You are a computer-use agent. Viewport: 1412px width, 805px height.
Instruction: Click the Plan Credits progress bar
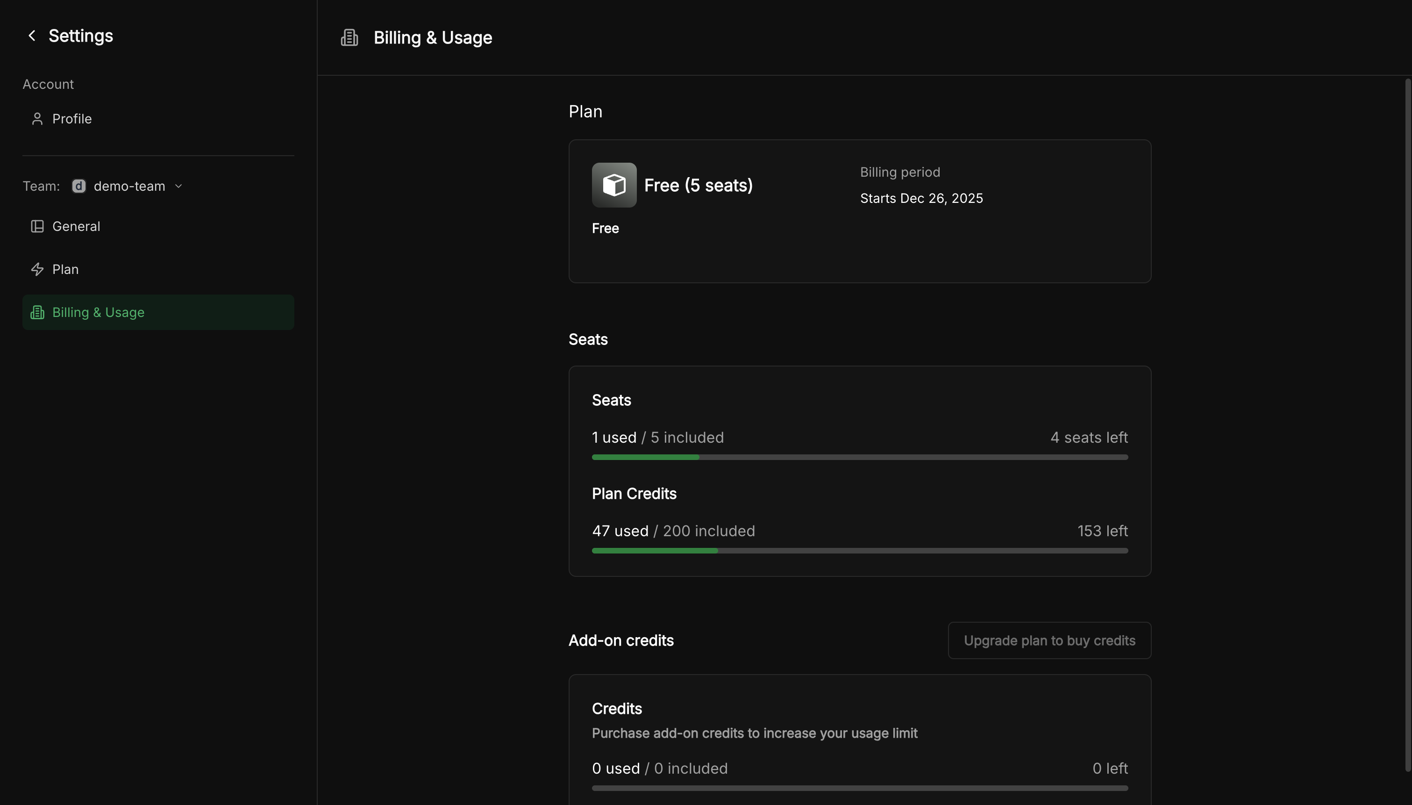click(x=860, y=551)
